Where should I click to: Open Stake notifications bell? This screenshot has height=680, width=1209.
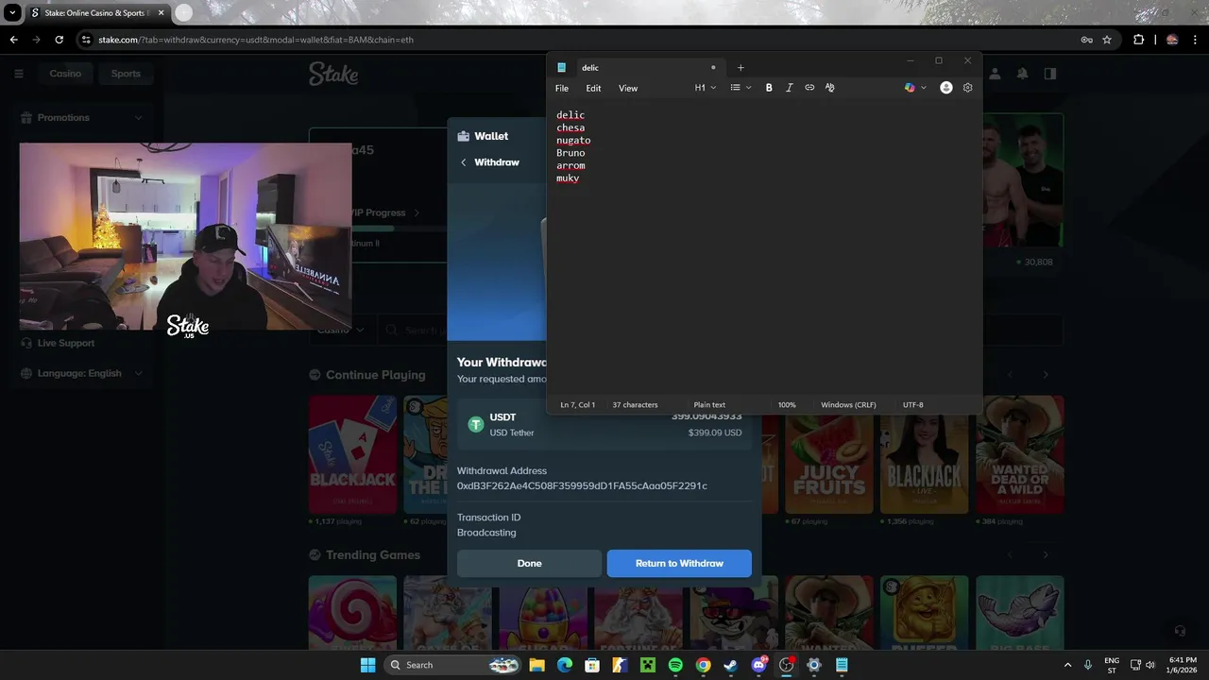pos(1022,74)
